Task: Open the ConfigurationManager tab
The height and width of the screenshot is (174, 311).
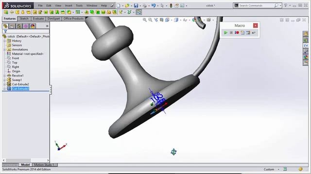Action: 19,26
